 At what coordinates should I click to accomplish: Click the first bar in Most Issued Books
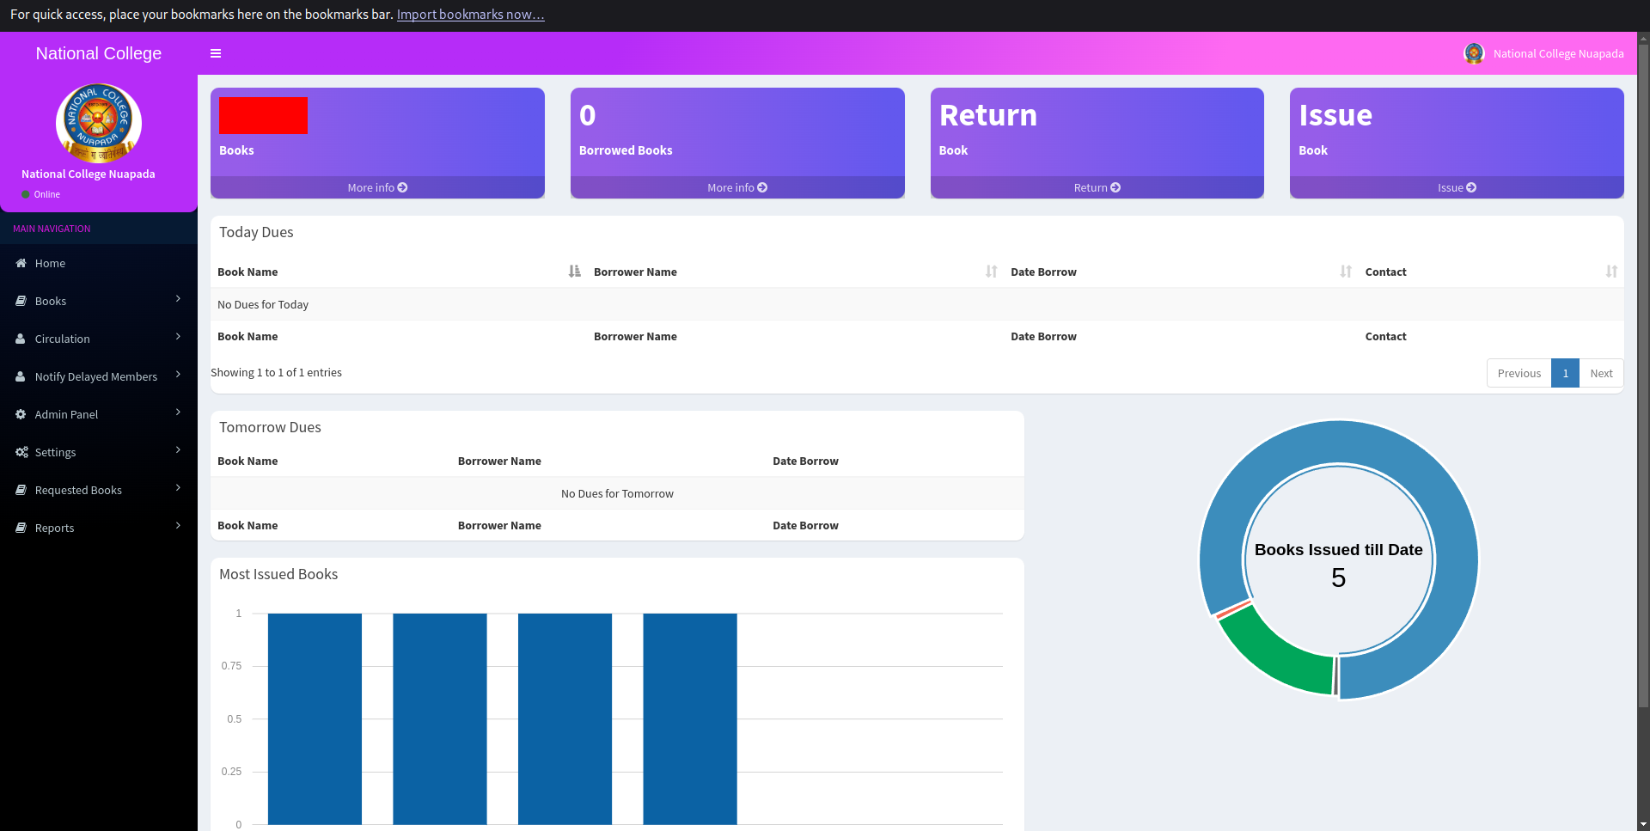pyautogui.click(x=315, y=718)
